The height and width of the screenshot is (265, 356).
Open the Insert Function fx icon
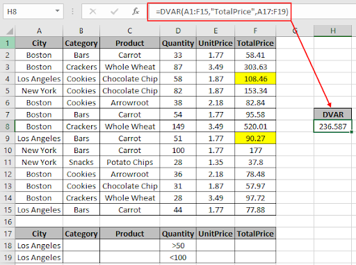(136, 11)
